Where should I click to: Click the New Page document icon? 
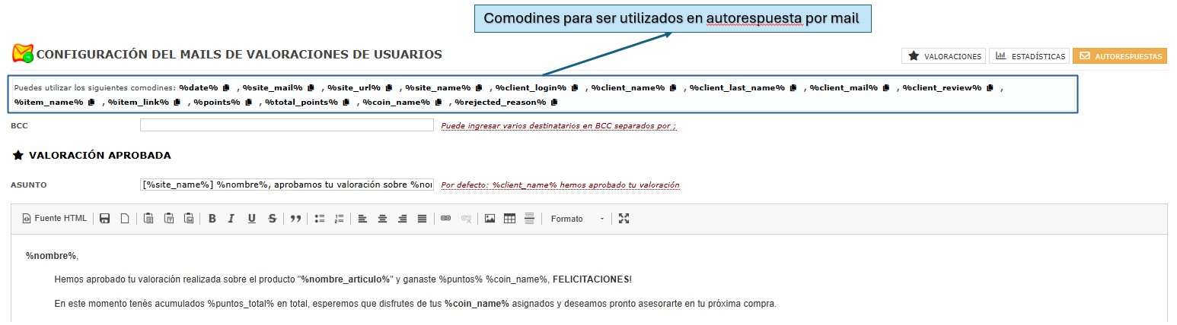tap(125, 219)
